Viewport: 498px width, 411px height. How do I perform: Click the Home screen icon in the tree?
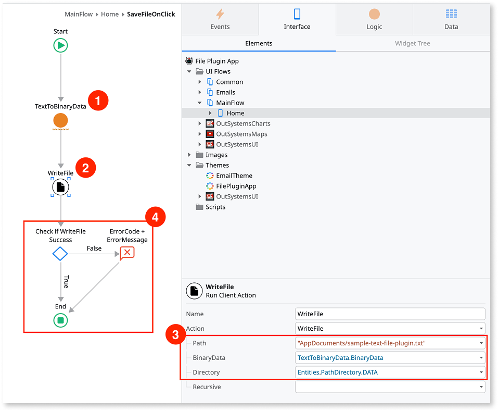221,113
